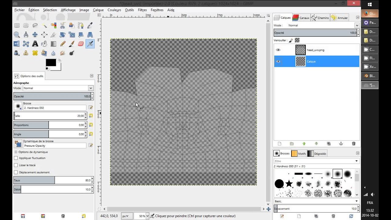
Task: Switch to the Chemins tab
Action: [x=320, y=18]
